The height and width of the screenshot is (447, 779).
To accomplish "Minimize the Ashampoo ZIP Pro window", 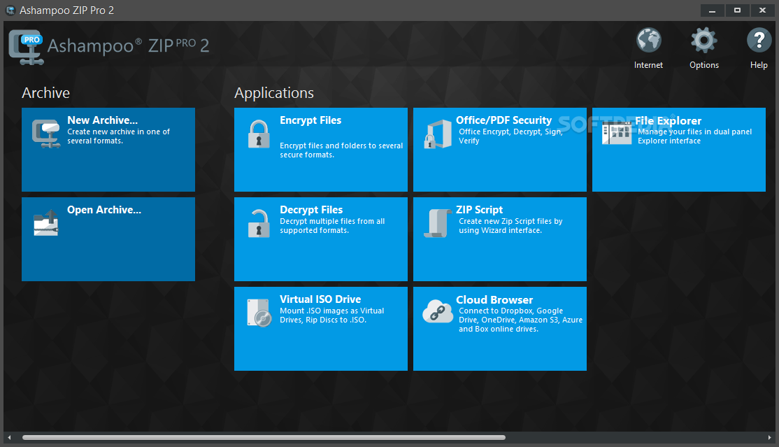I will [x=713, y=10].
